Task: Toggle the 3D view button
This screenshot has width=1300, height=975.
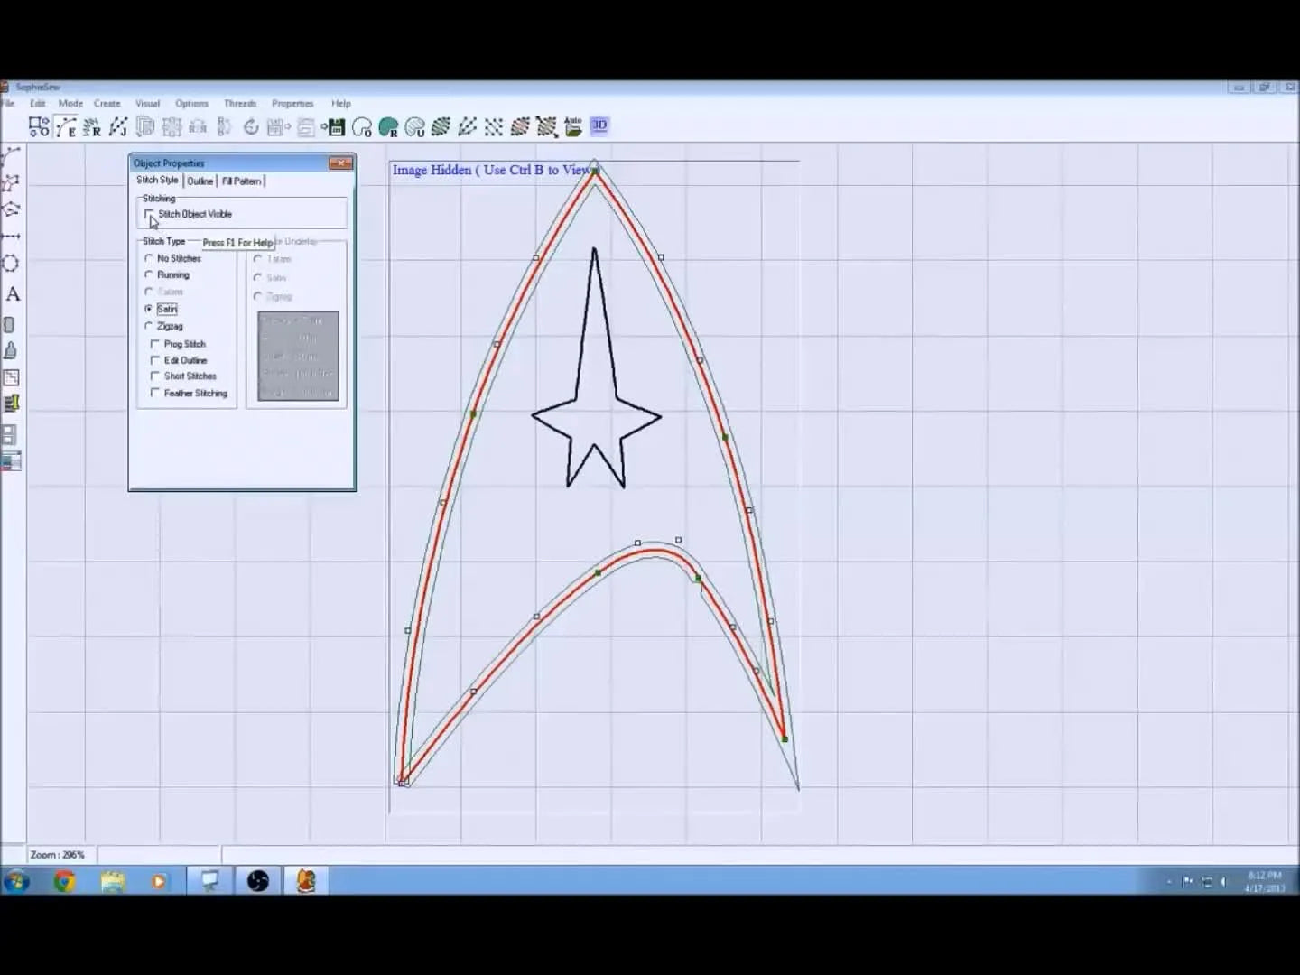Action: pyautogui.click(x=599, y=125)
